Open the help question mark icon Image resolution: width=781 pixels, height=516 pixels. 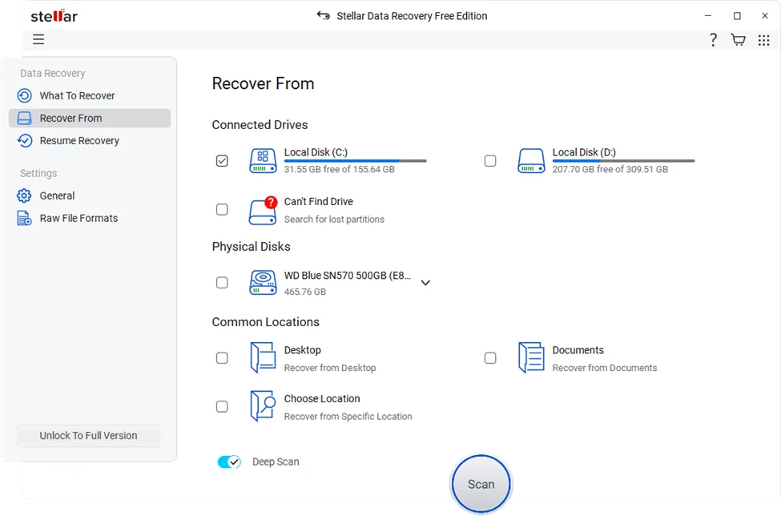(x=713, y=40)
